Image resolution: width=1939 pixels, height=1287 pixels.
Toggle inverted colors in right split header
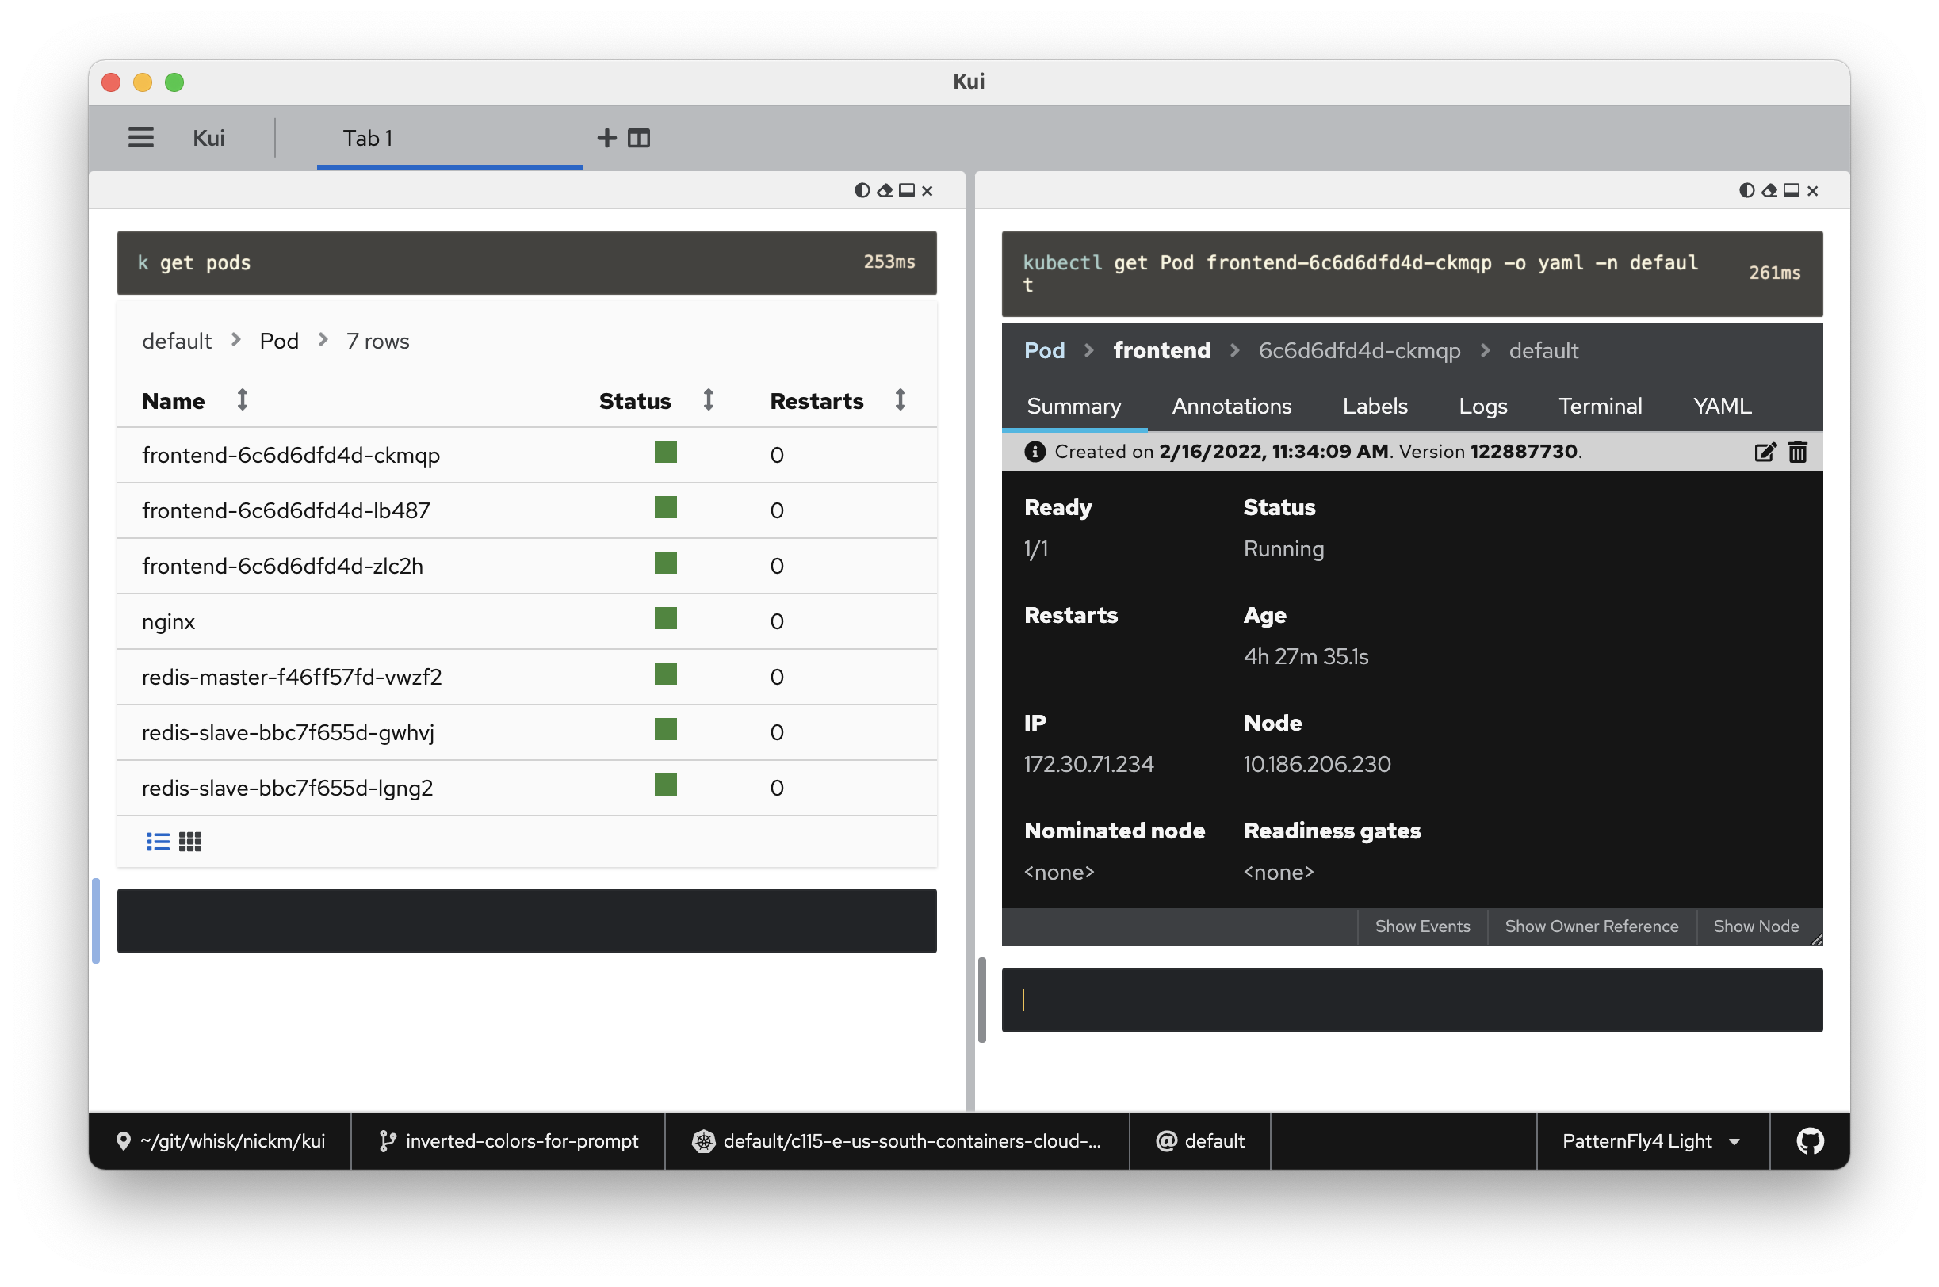(1746, 190)
